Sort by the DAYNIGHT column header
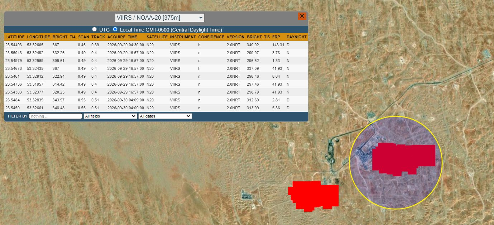The width and height of the screenshot is (494, 225). [296, 37]
